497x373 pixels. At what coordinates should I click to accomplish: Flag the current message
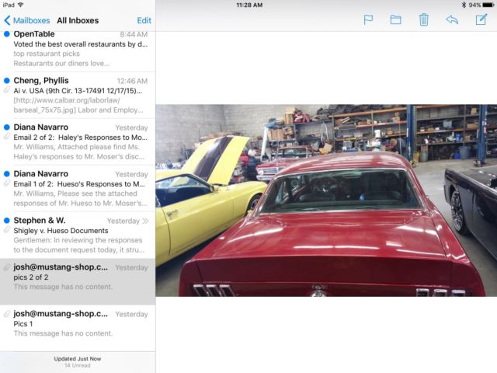click(368, 20)
